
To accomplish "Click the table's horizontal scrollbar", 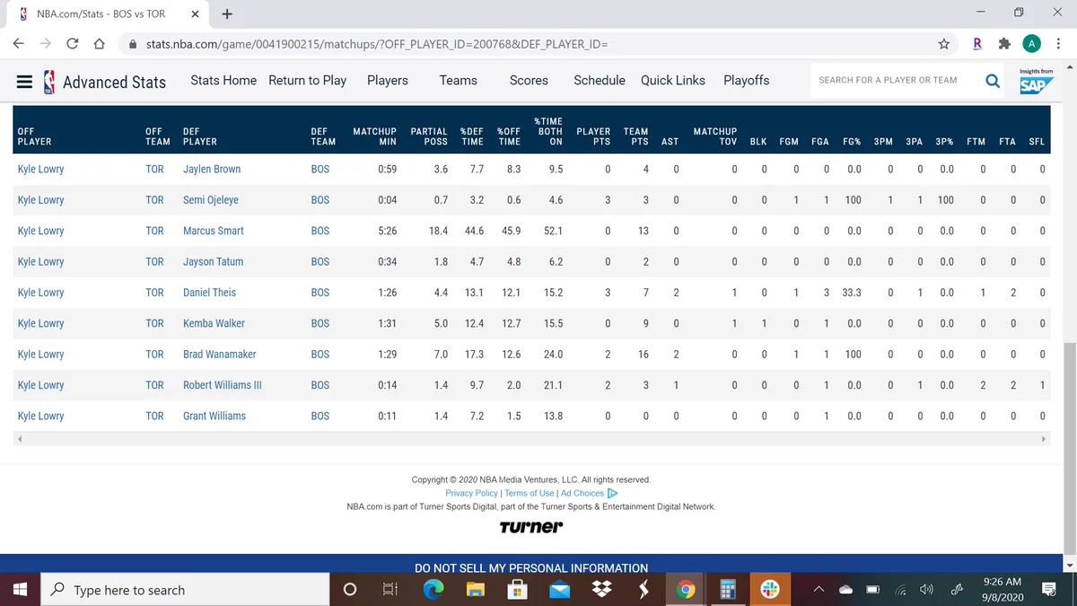I will tap(531, 439).
